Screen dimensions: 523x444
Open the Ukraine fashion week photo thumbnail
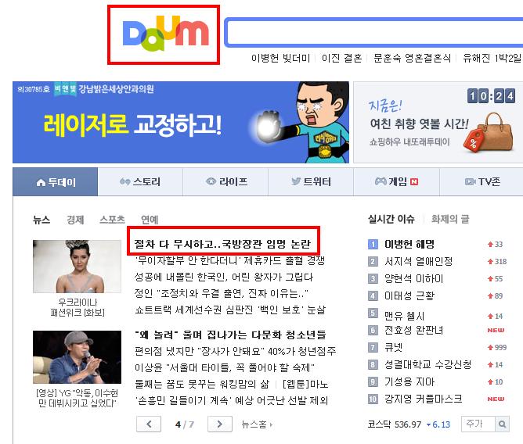77,267
